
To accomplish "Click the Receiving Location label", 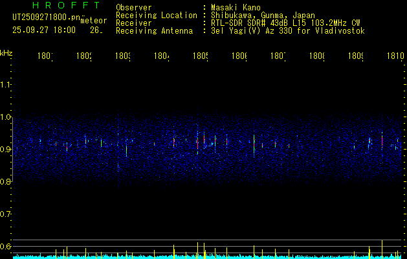I will pyautogui.click(x=157, y=16).
